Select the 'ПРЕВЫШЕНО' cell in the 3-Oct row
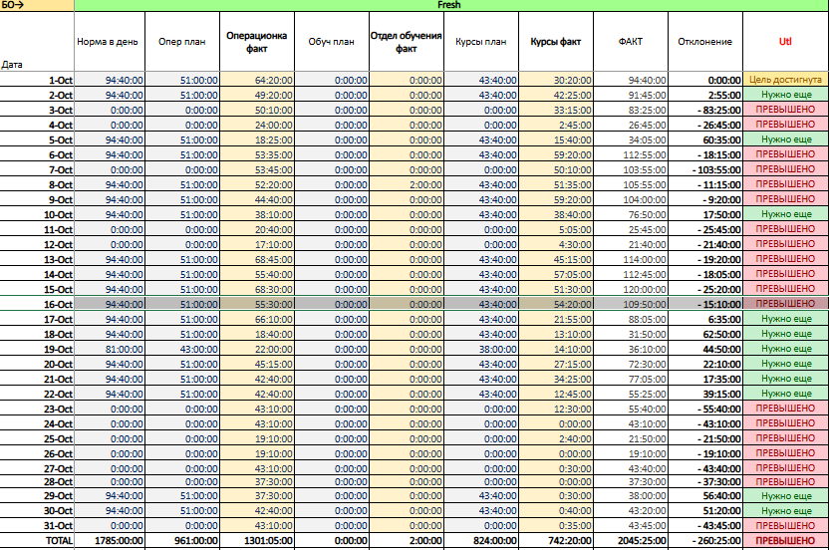Screen dimensions: 829x550 (785, 110)
